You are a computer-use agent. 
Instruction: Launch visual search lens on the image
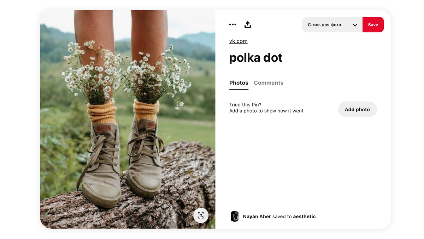tap(201, 215)
